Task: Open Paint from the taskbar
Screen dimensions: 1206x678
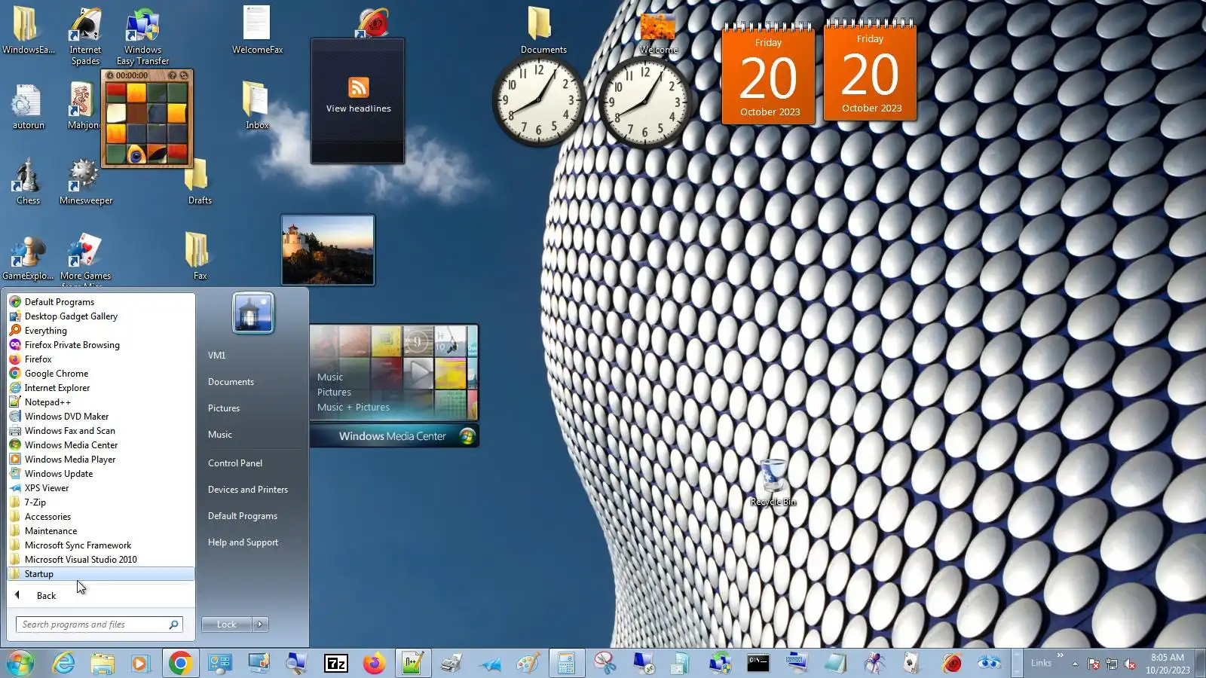Action: [x=528, y=664]
